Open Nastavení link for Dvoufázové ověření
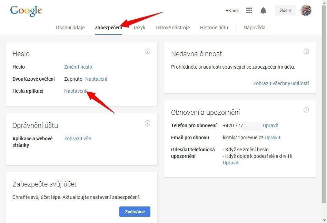Image resolution: width=327 pixels, height=223 pixels. [x=96, y=79]
